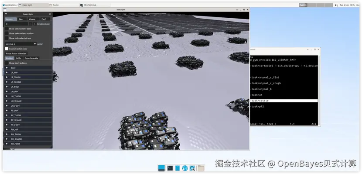This screenshot has height=174, width=362.
Task: Decrease Environment index with minus button
Action: click(31, 24)
